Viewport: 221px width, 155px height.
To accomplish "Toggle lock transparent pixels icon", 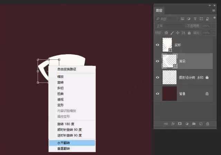I will pyautogui.click(x=166, y=33).
